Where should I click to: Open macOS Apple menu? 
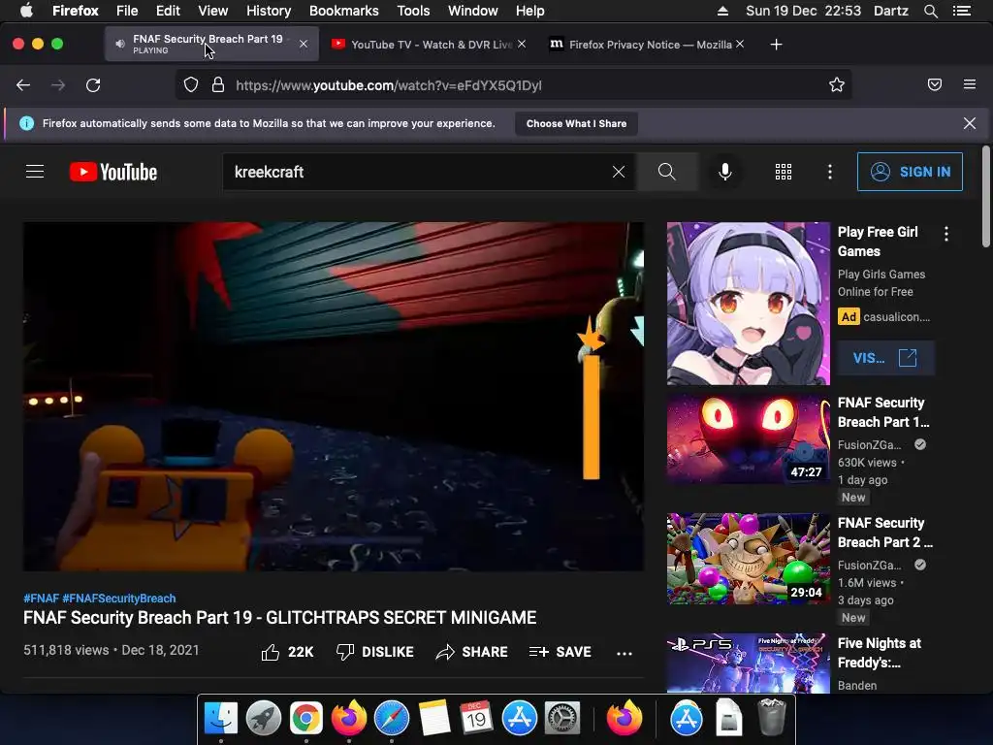[26, 11]
